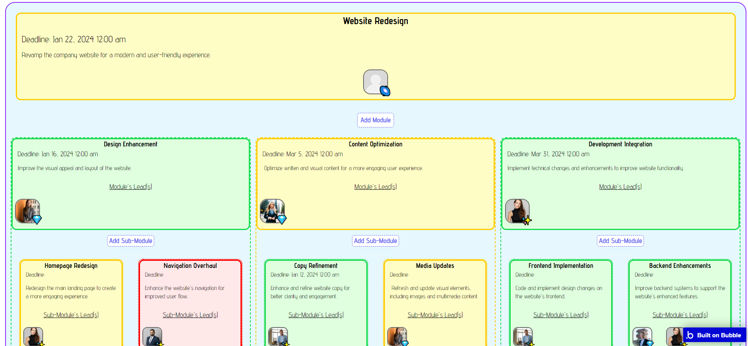Open Sub-Module's Lead(s) link in Navigation Overhaul
748x346 pixels.
point(190,315)
